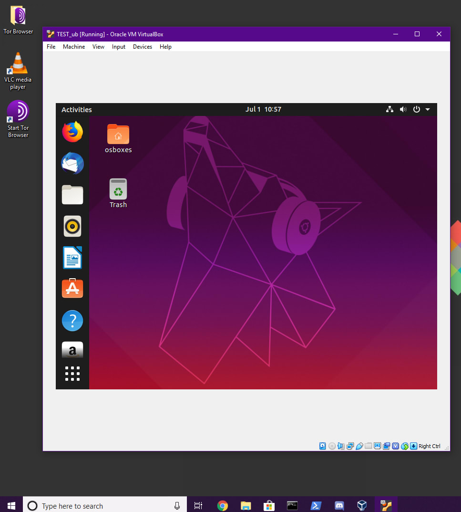Open File Explorer from the taskbar
461x512 pixels.
246,506
